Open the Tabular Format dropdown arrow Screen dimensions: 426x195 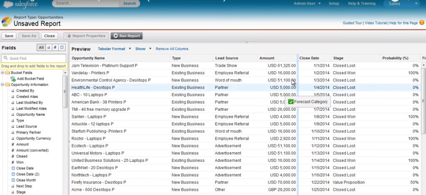(130, 49)
